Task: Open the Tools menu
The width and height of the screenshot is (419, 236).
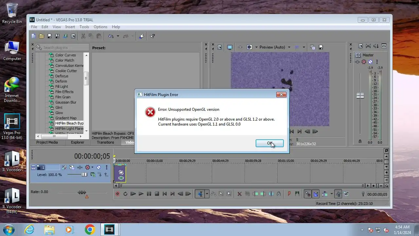Action: (x=84, y=27)
